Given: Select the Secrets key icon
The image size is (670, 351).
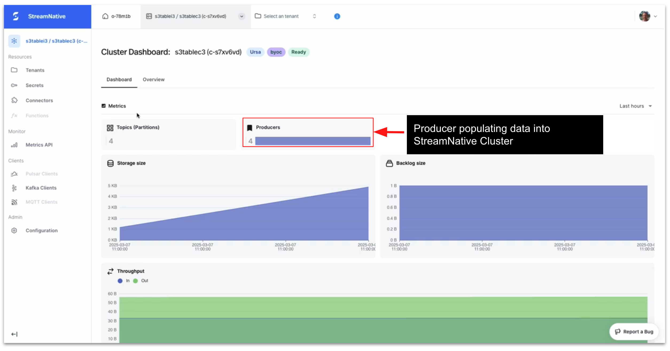Looking at the screenshot, I should point(34,85).
